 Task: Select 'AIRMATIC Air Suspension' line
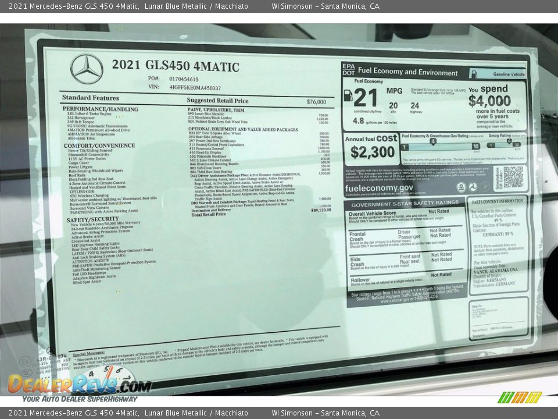pos(91,134)
